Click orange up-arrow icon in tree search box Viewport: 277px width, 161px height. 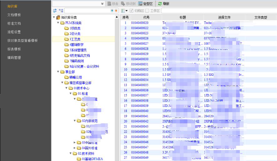[116, 11]
